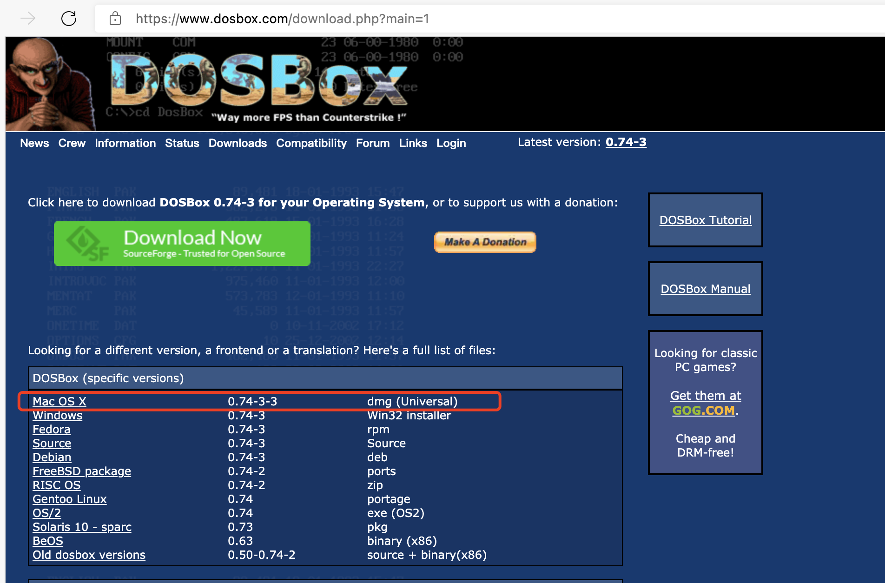
Task: Click the '0.50-0.74-2' version text
Action: tap(262, 555)
